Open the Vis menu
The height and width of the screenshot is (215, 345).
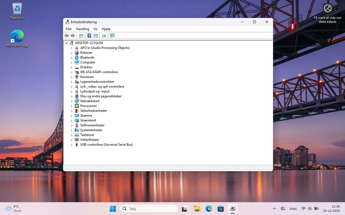point(96,29)
